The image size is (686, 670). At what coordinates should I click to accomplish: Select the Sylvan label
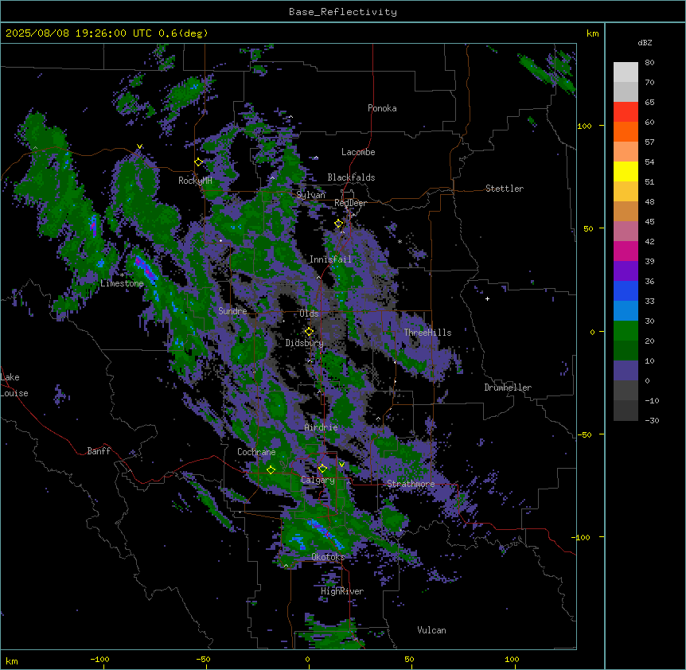pos(310,195)
